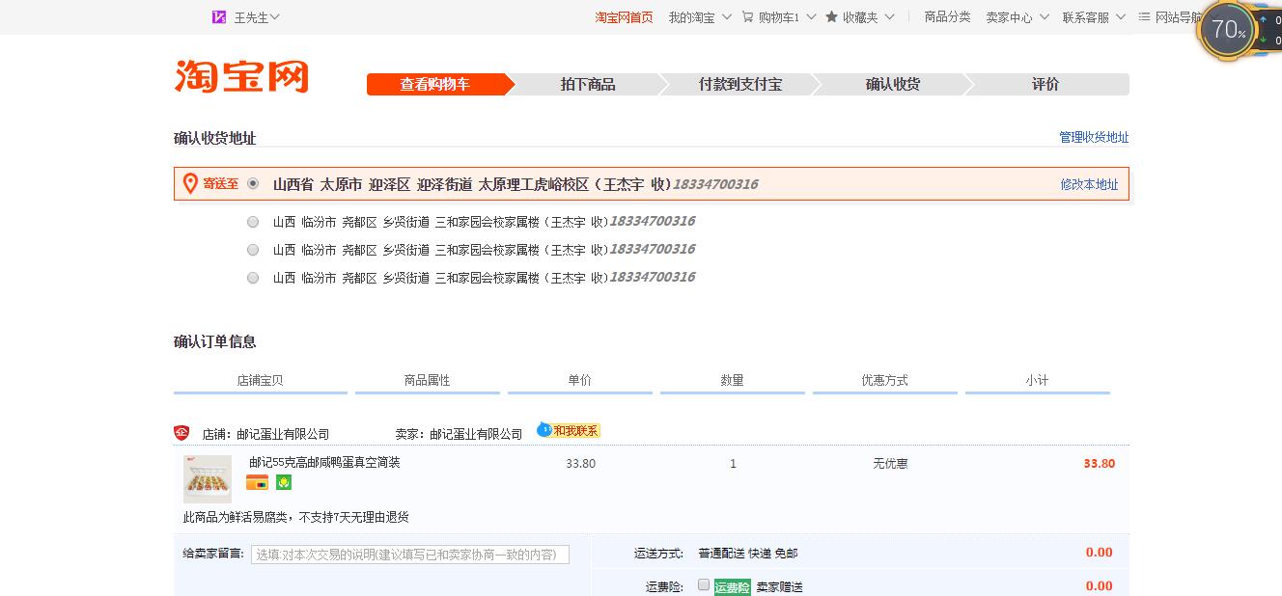The width and height of the screenshot is (1282, 596).
Task: Open the 网站导航 menu
Action: pyautogui.click(x=1178, y=17)
